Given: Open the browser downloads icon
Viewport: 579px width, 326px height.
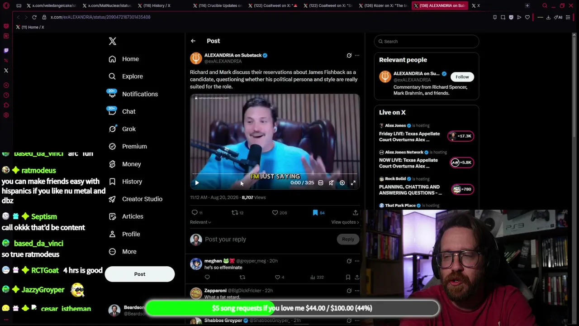Looking at the screenshot, I should pyautogui.click(x=548, y=17).
